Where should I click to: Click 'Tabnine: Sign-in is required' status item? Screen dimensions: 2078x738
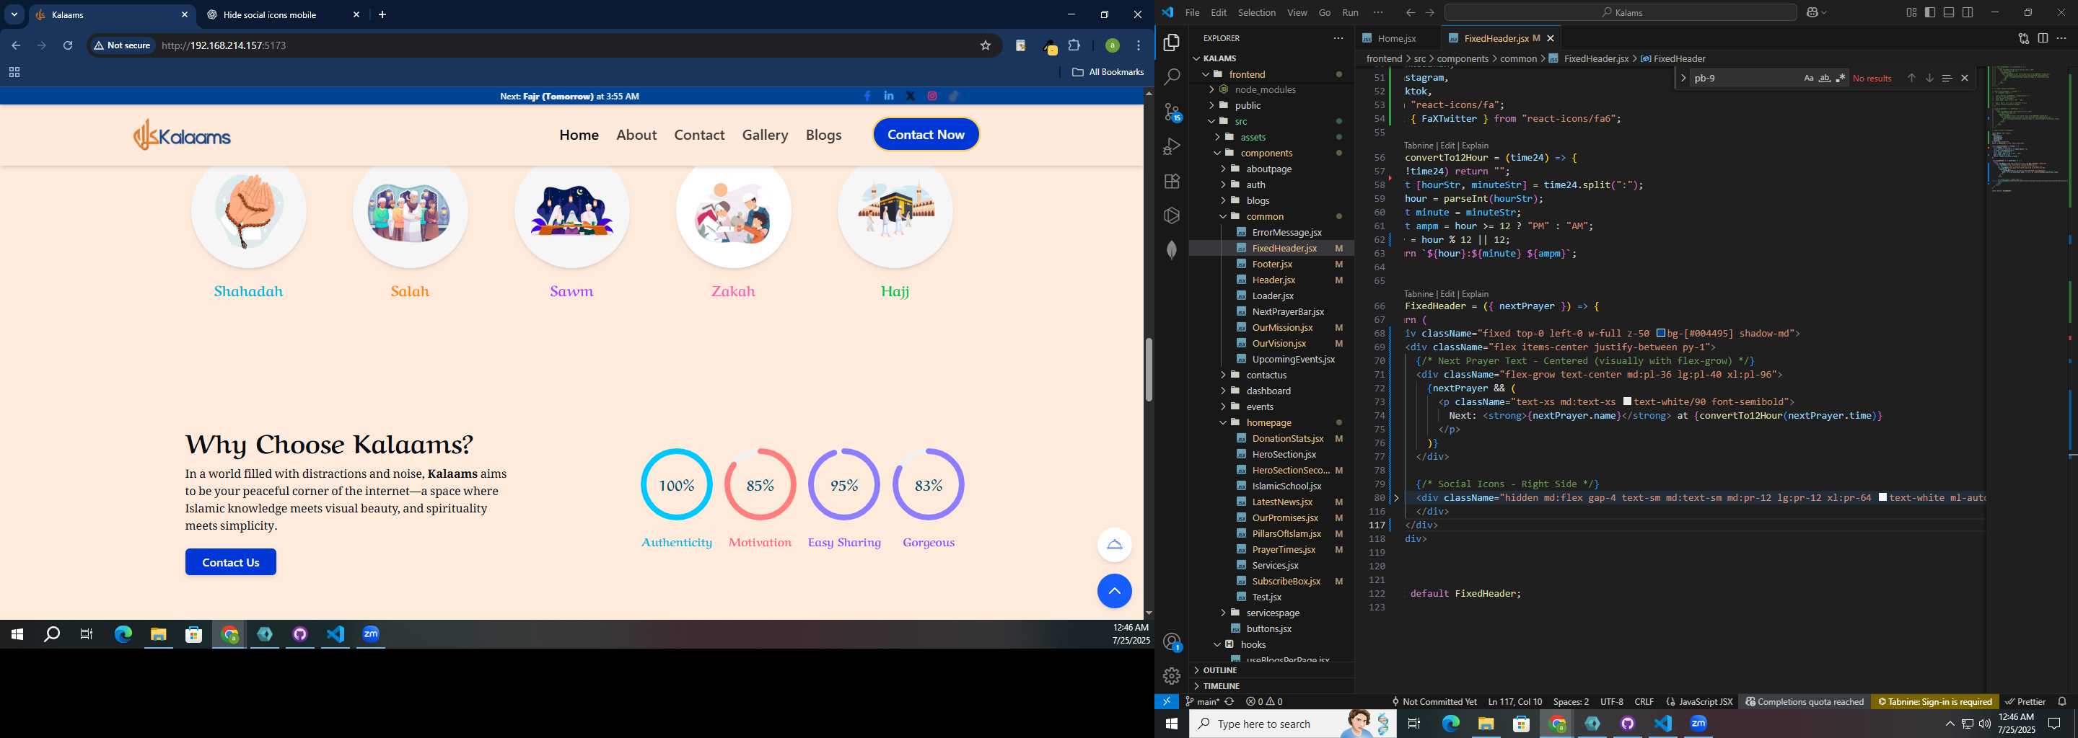pyautogui.click(x=1934, y=702)
